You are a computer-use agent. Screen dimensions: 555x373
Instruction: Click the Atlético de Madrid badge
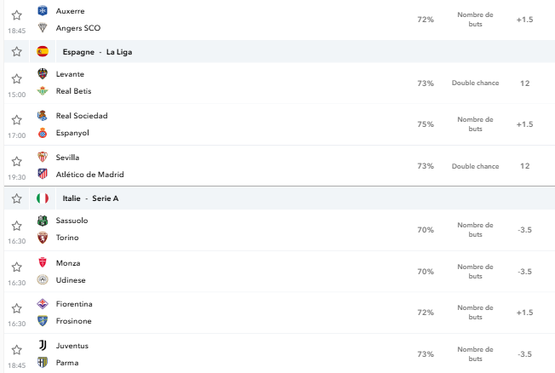[x=43, y=174]
